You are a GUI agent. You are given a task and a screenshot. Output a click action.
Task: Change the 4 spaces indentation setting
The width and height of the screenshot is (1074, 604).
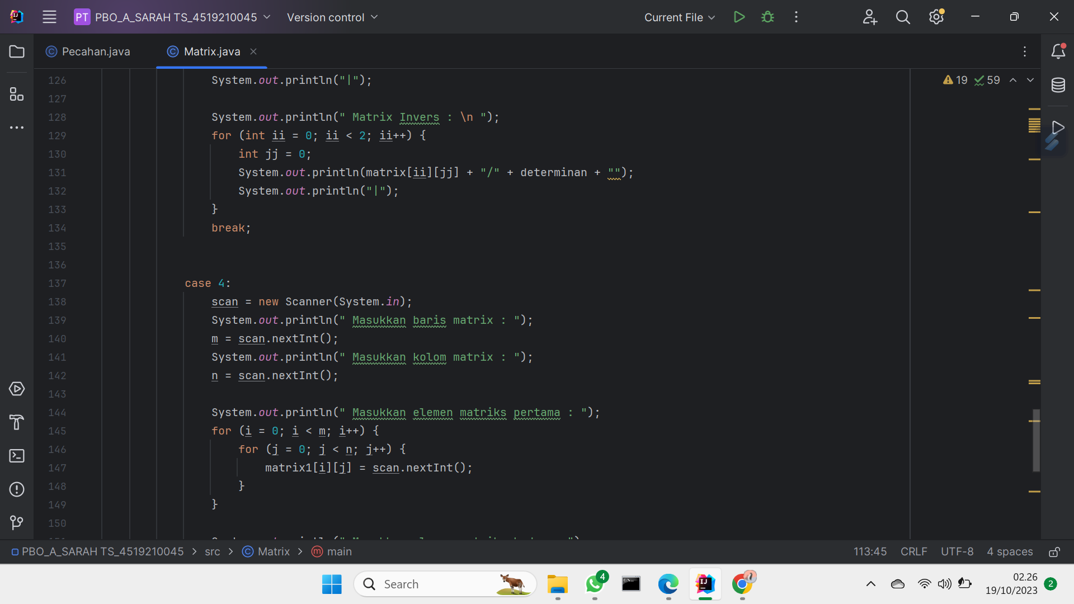pos(1010,552)
